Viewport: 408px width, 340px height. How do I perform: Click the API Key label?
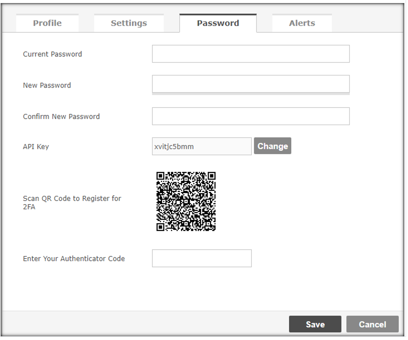[x=36, y=147]
